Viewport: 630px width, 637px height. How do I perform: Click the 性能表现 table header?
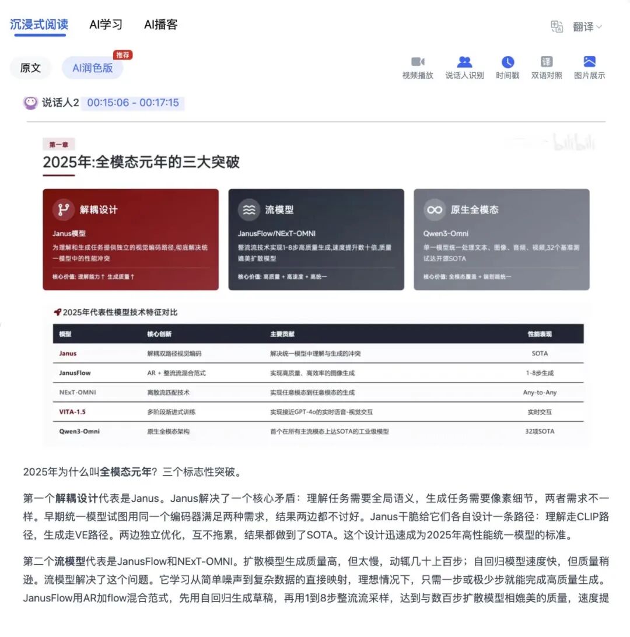540,334
